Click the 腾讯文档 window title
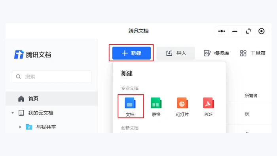277x156 pixels. pyautogui.click(x=138, y=31)
